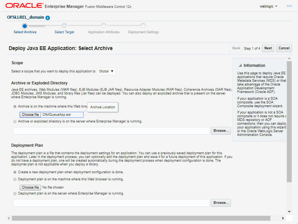Go to the Deployment Settings step
Image resolution: width=298 pixels, height=224 pixels.
tap(143, 32)
